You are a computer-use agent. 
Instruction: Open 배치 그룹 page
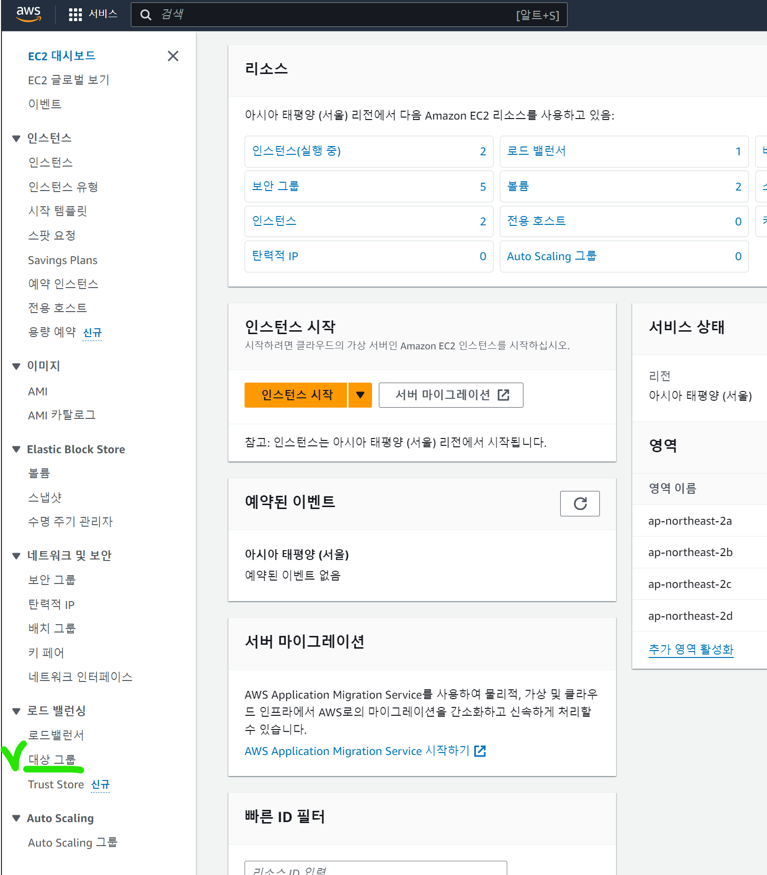(x=52, y=628)
